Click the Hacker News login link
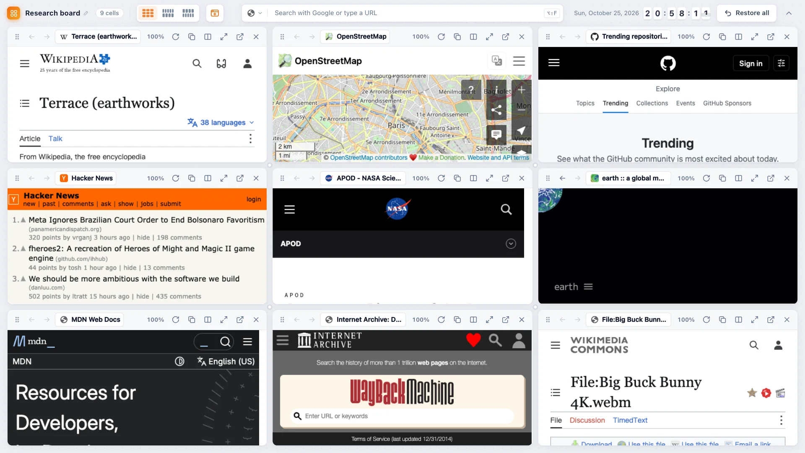This screenshot has width=805, height=453. click(x=254, y=199)
